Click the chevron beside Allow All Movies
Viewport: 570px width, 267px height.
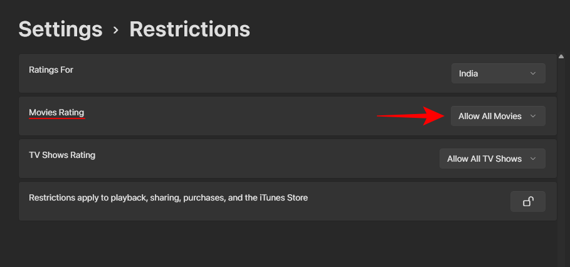point(533,116)
